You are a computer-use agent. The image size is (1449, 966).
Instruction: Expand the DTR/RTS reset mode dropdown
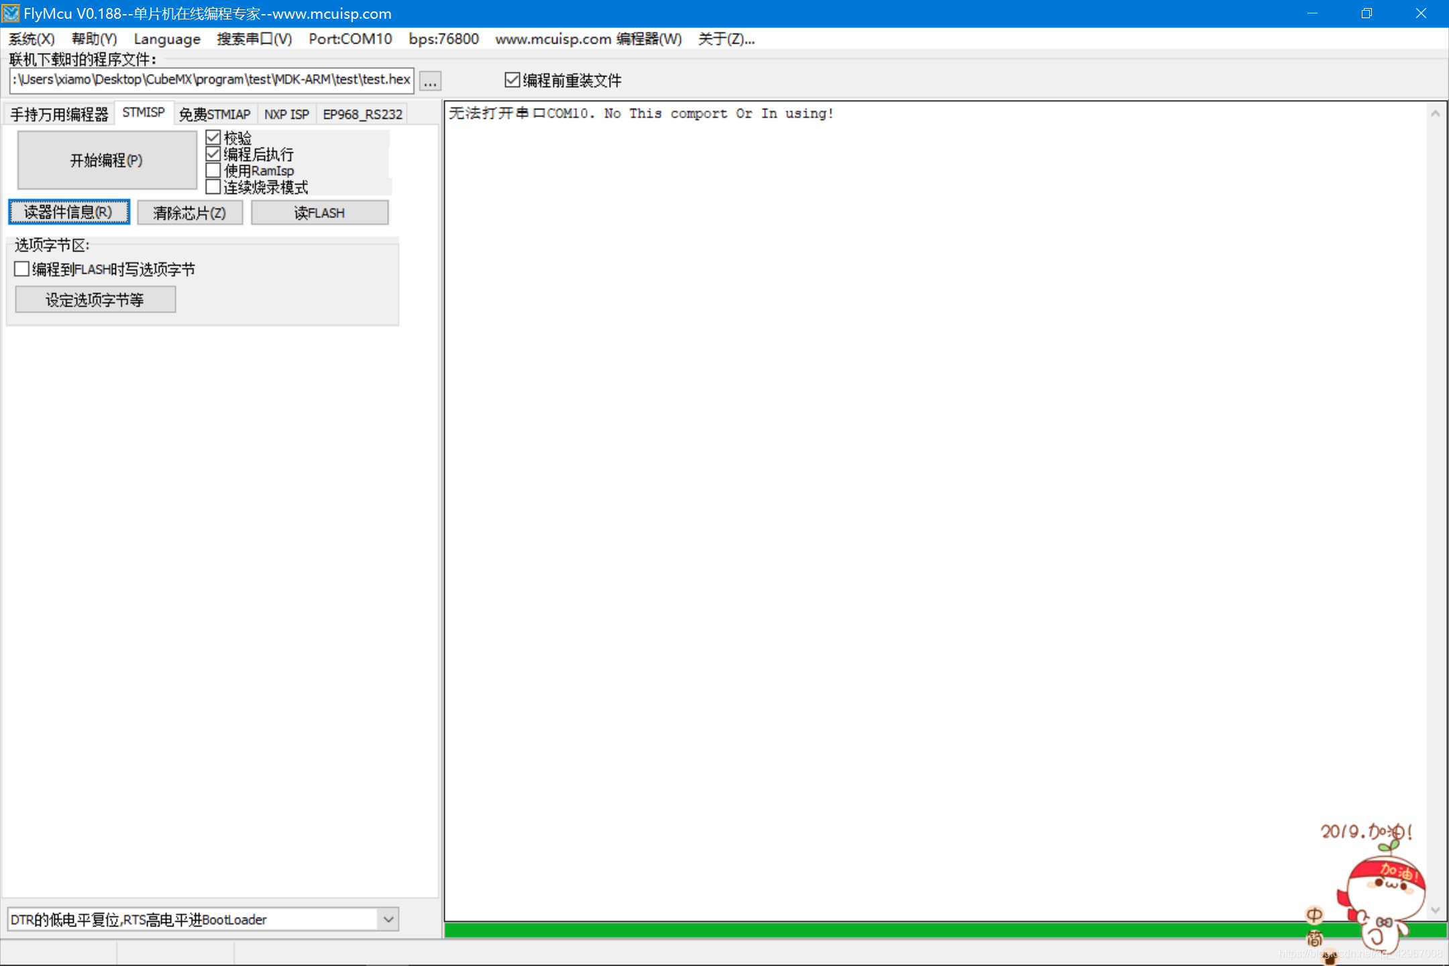(388, 919)
